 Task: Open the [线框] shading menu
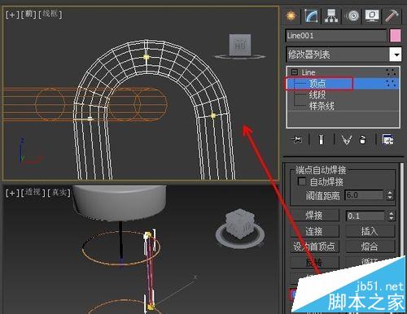click(x=50, y=14)
